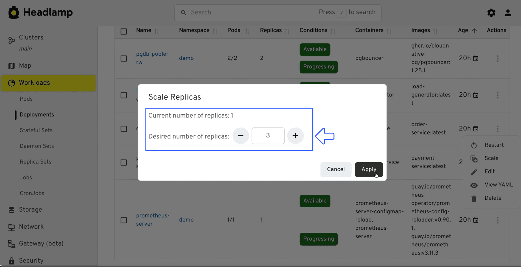
Task: Click calendar icon in the load-generator row
Action: [475, 95]
